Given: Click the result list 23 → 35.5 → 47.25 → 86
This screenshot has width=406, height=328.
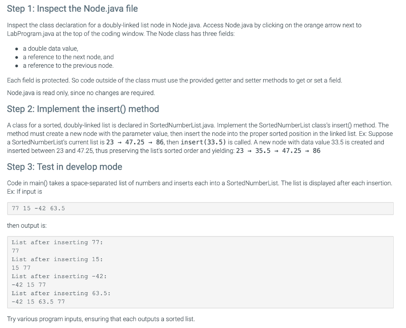Looking at the screenshot, I should [x=278, y=151].
